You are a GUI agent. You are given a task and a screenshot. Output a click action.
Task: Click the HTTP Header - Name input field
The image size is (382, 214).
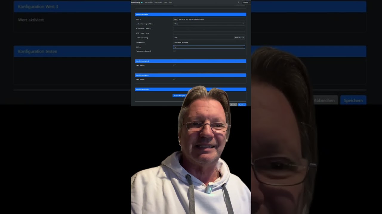click(x=209, y=29)
